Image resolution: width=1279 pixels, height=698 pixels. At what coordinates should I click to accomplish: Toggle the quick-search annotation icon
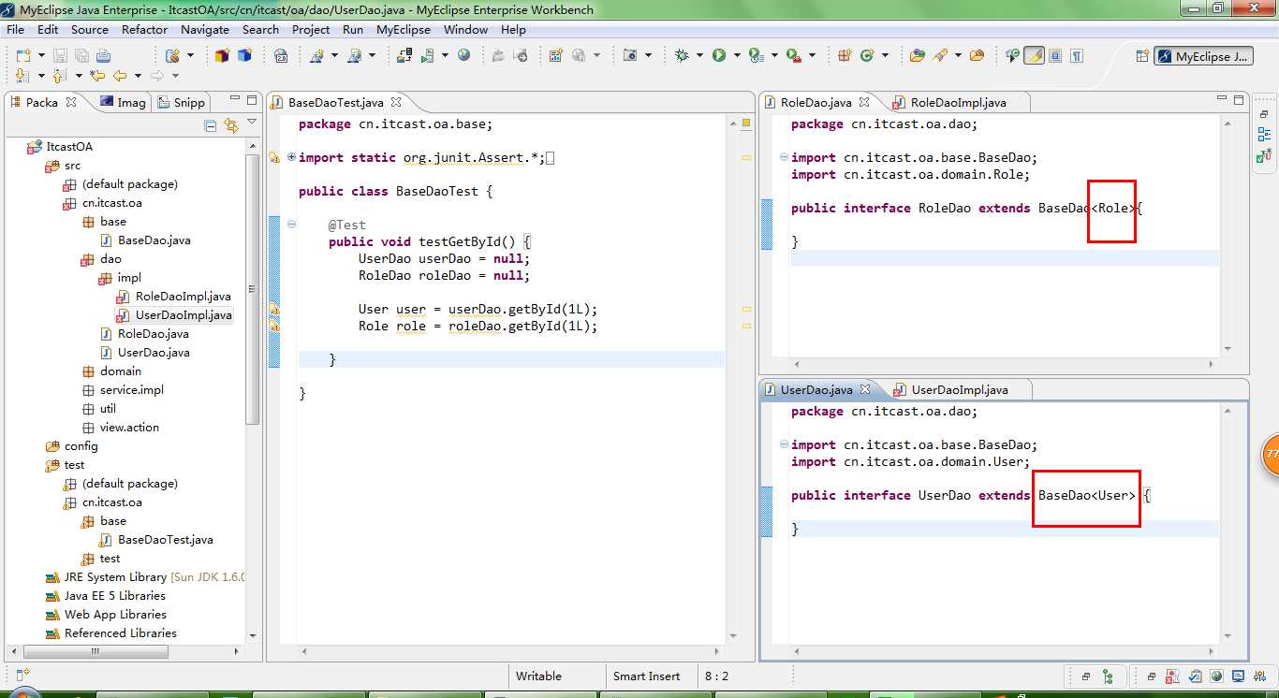[x=1012, y=56]
